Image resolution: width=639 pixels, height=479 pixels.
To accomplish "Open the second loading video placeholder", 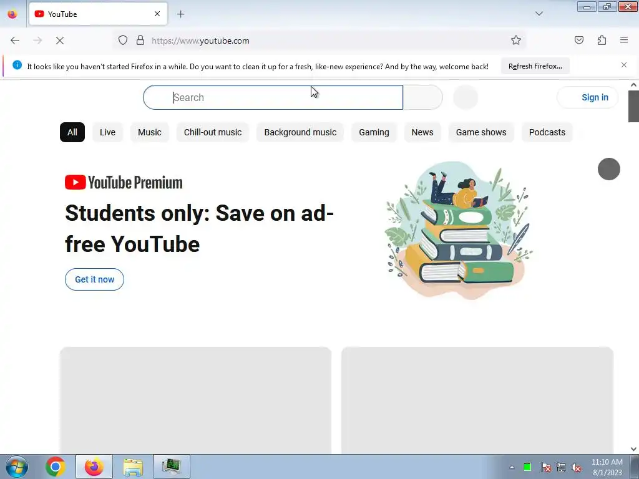I will click(477, 400).
